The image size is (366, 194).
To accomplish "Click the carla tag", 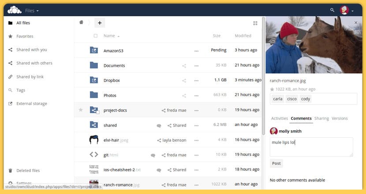I will coord(277,99).
